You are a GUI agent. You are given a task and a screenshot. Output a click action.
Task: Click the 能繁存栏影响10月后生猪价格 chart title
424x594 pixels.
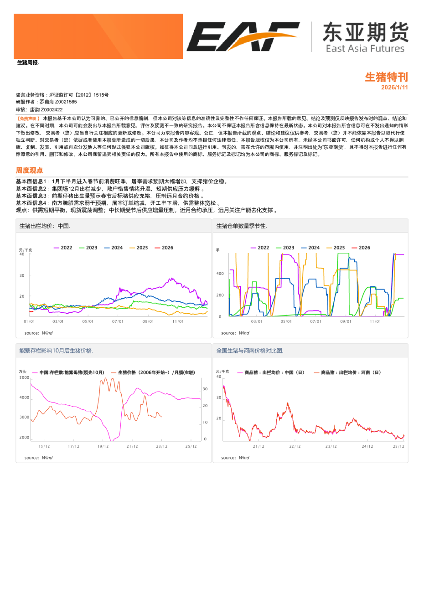coord(56,351)
